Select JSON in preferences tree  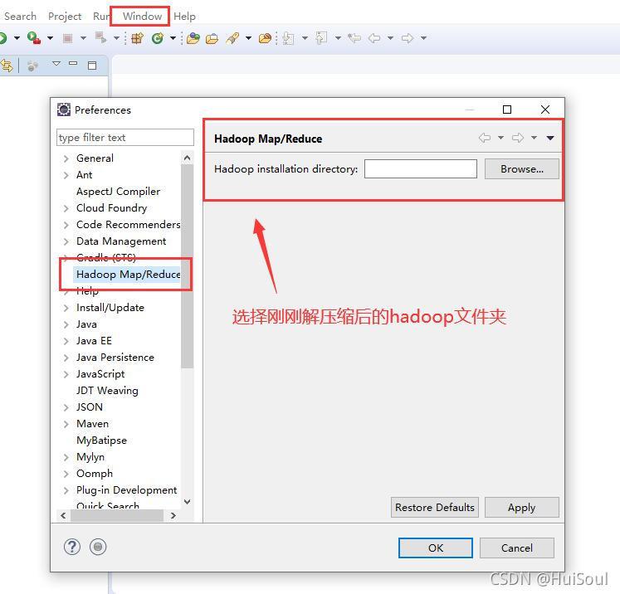[90, 407]
